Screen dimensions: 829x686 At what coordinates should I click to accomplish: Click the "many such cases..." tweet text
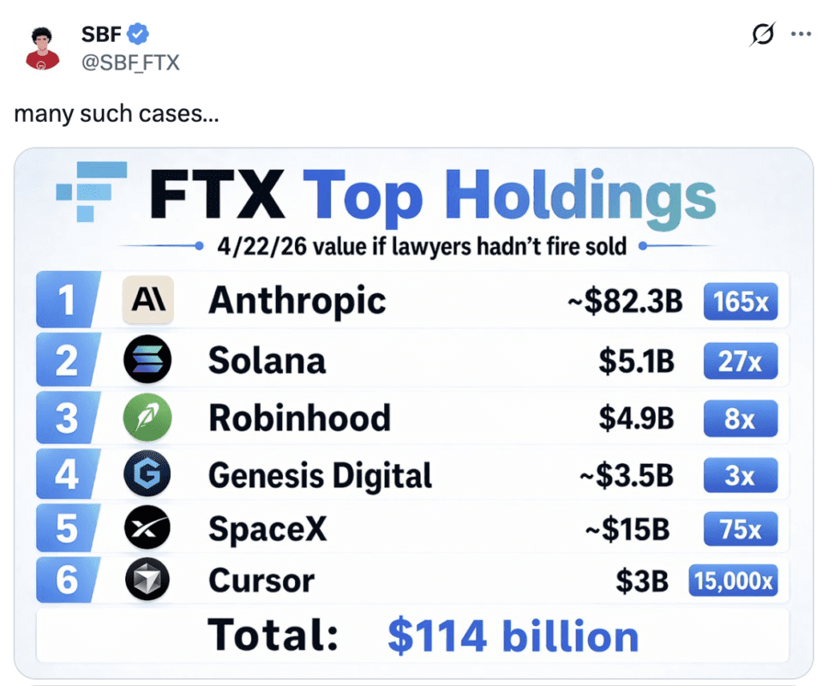(x=117, y=112)
